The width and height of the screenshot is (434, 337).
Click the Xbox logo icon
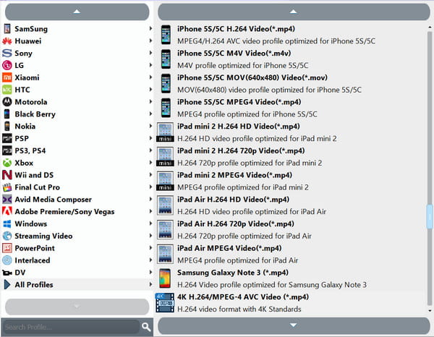7,163
